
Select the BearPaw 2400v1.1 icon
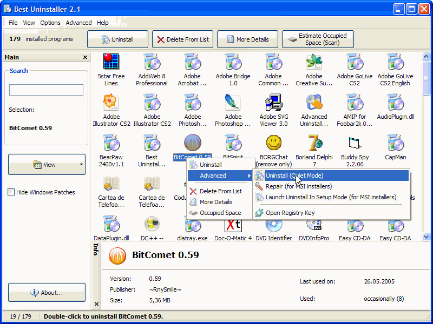pyautogui.click(x=111, y=143)
